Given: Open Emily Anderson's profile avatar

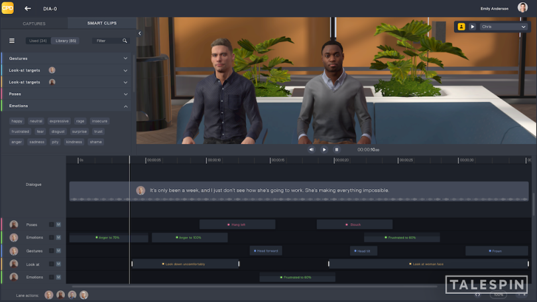Looking at the screenshot, I should [x=522, y=8].
